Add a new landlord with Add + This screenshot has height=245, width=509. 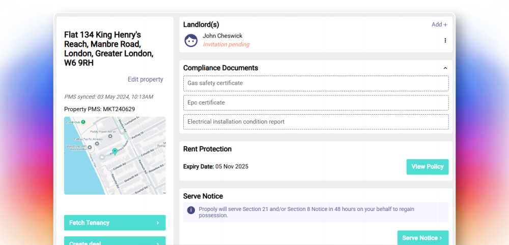pos(439,24)
